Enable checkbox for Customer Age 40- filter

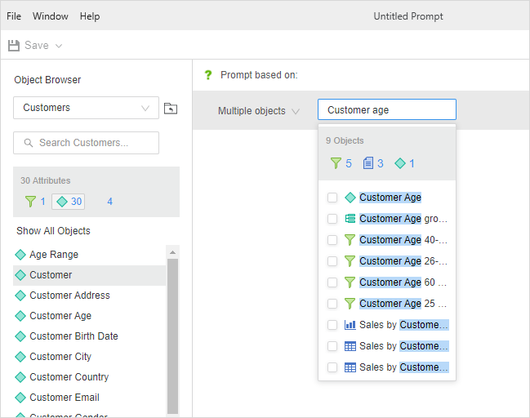pos(332,240)
